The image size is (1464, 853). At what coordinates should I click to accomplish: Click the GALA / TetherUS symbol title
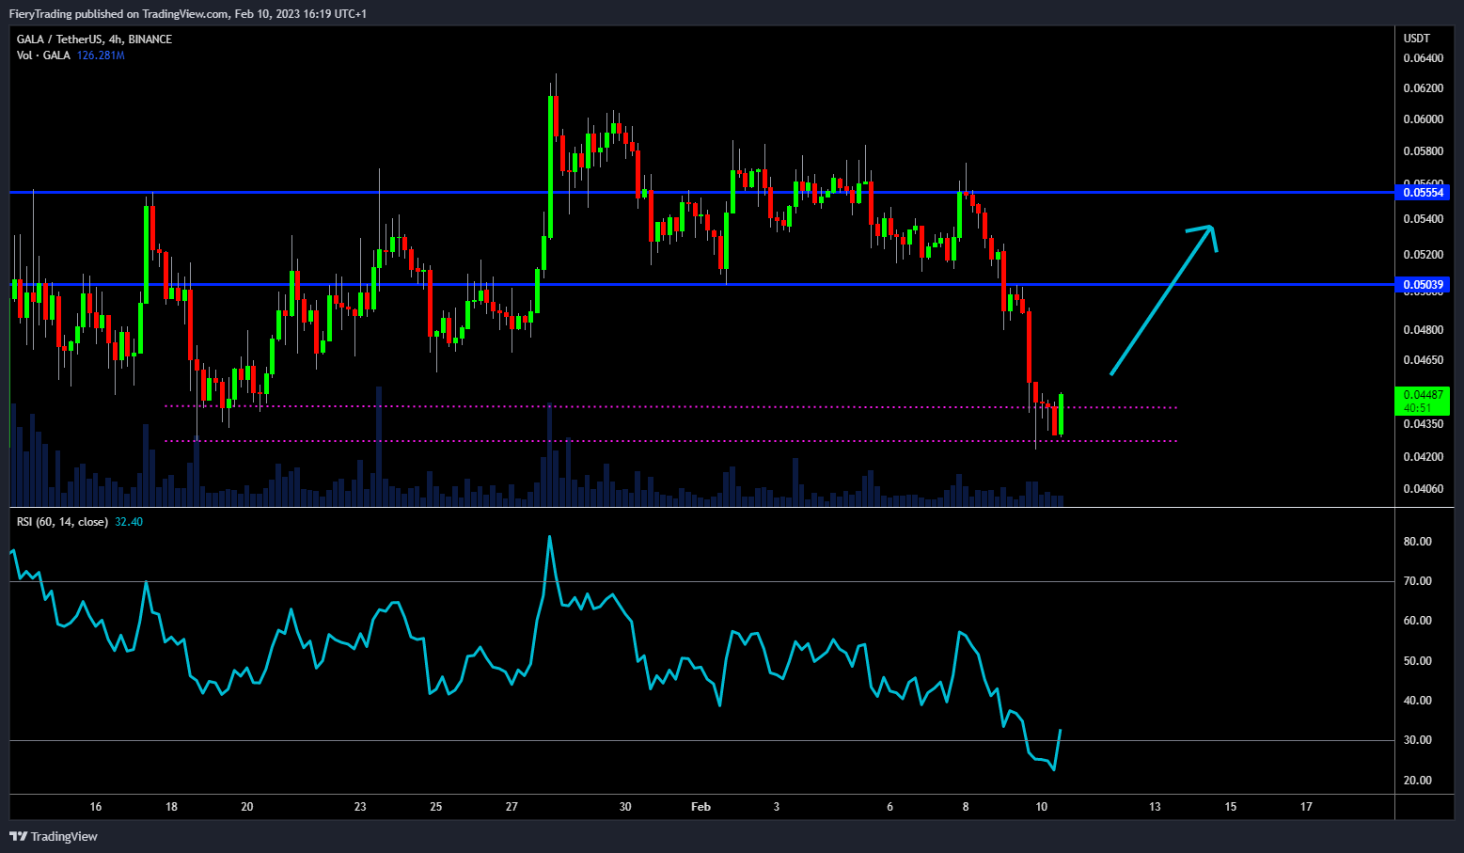click(x=94, y=39)
